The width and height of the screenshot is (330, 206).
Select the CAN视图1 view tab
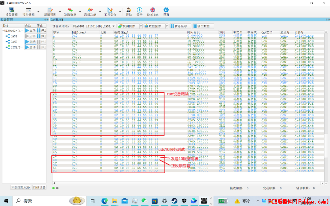tap(57, 20)
